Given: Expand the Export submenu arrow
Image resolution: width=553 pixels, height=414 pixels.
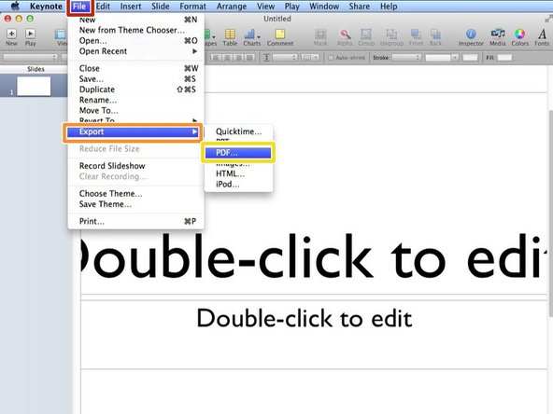Looking at the screenshot, I should pyautogui.click(x=194, y=131).
